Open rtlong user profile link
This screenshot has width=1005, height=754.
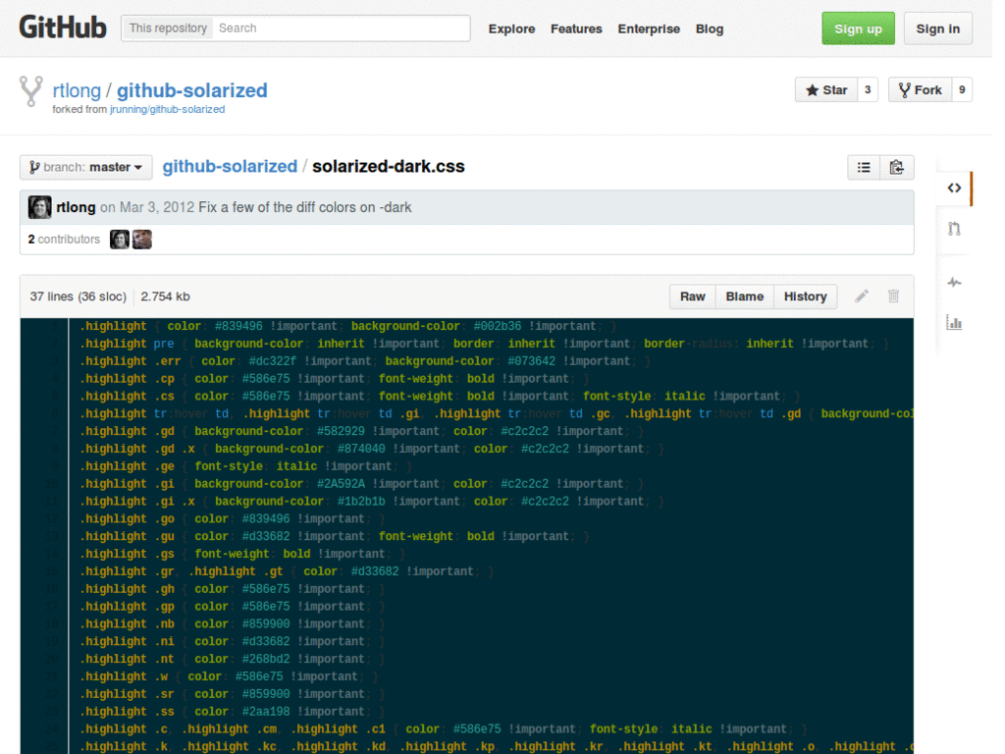click(x=77, y=90)
